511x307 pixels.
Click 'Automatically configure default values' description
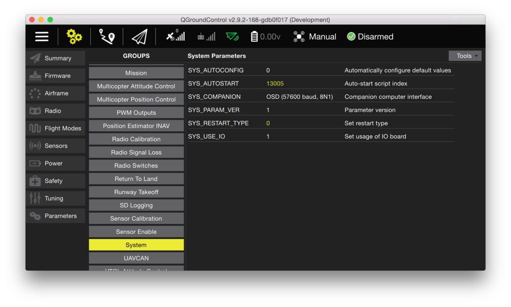[x=398, y=70]
